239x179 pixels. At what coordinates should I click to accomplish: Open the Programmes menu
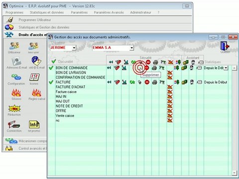[14, 12]
